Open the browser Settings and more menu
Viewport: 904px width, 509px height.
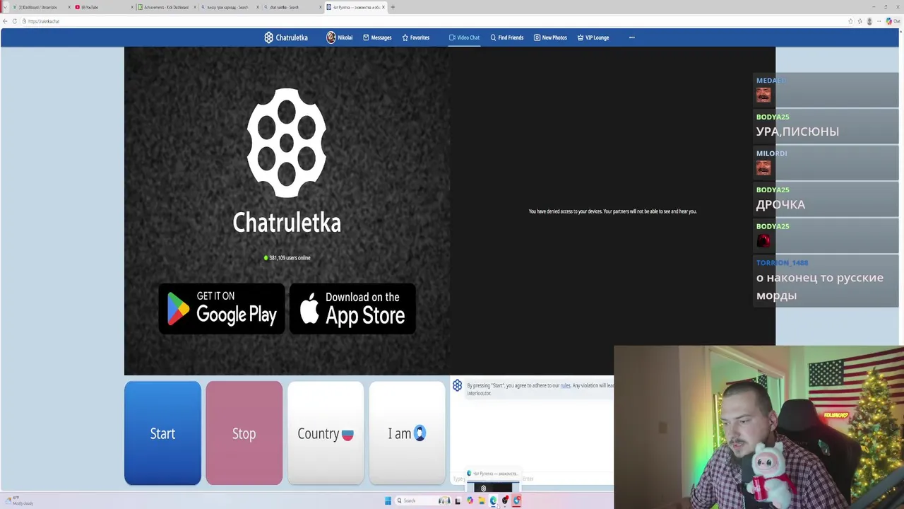[879, 21]
